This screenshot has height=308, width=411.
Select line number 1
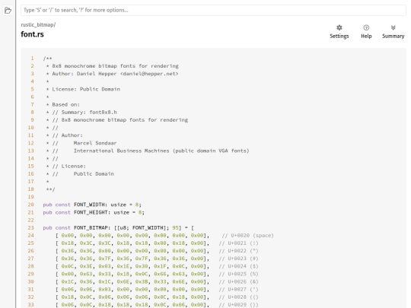[32, 58]
